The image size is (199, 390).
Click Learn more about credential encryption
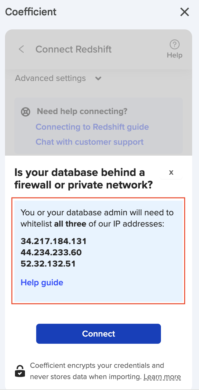click(x=162, y=377)
